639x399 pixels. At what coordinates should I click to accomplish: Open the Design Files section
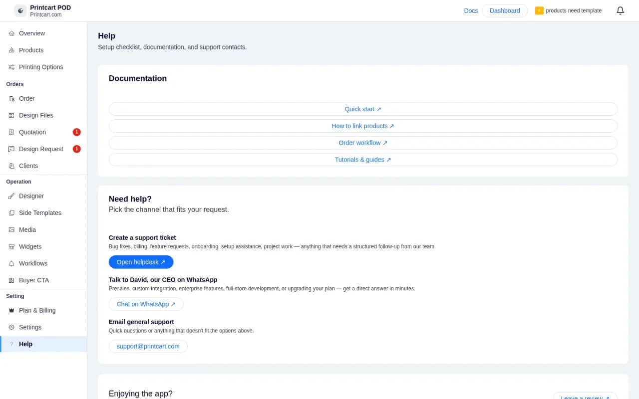[43, 116]
